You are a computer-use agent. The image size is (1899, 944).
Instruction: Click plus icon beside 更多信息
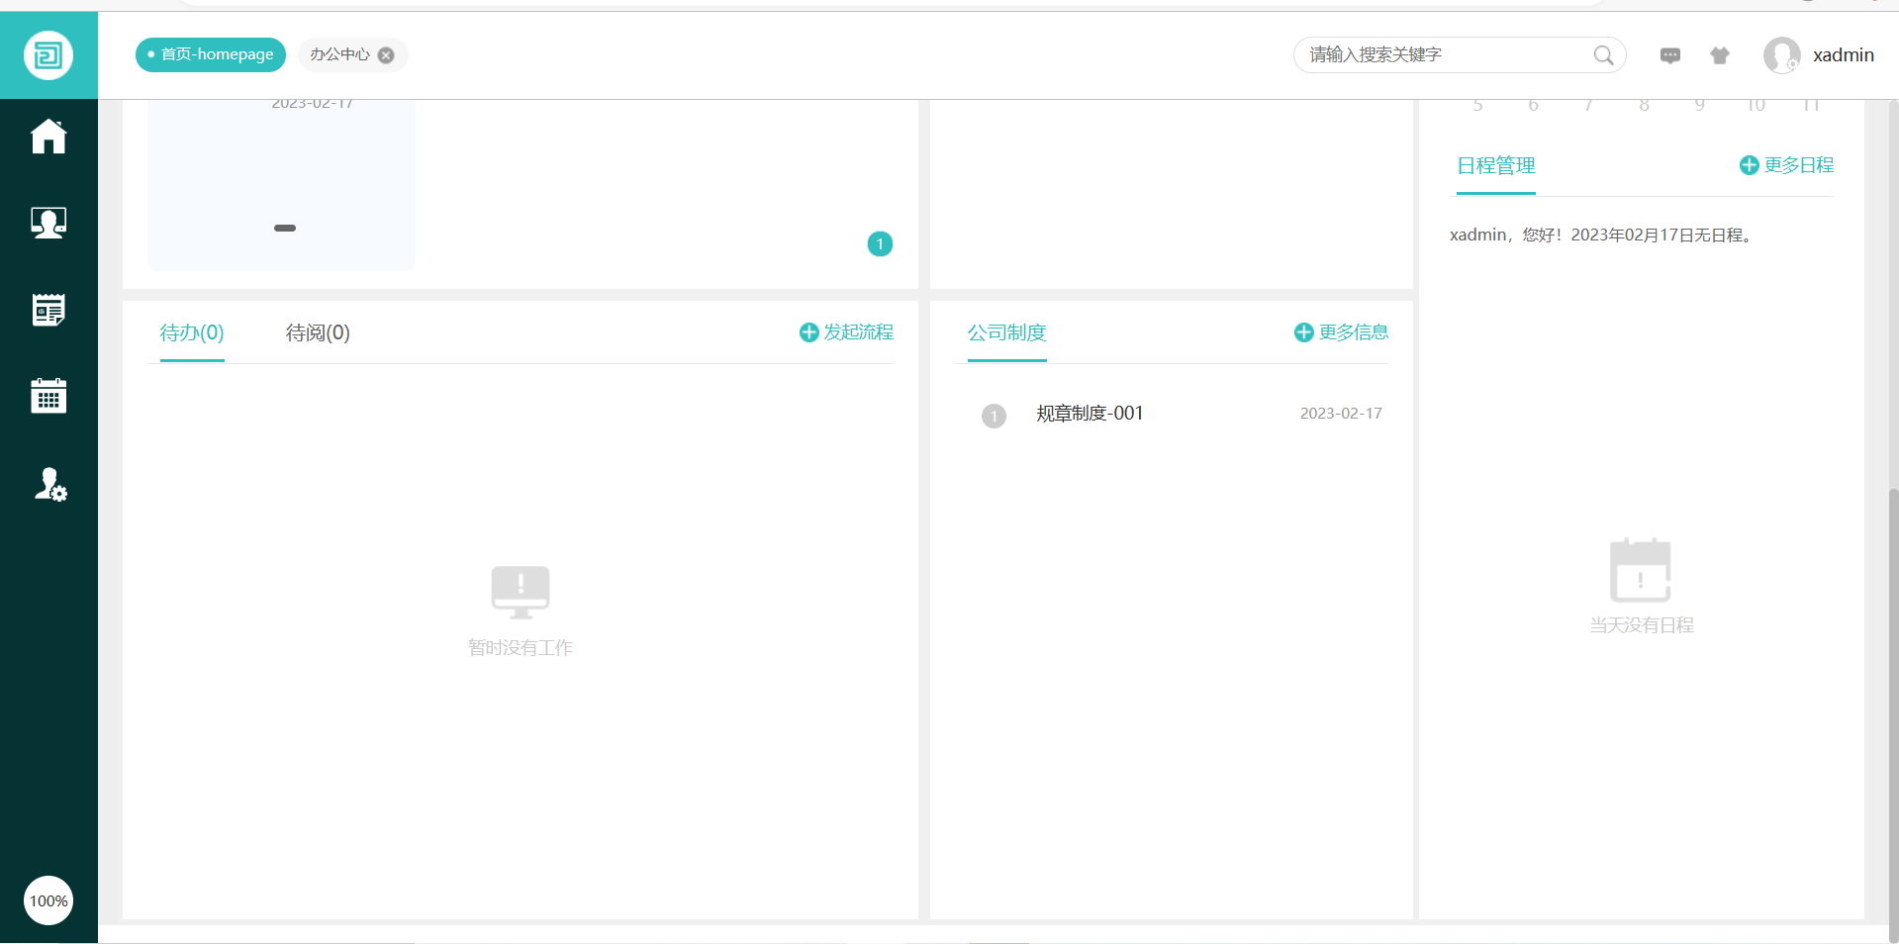point(1303,332)
